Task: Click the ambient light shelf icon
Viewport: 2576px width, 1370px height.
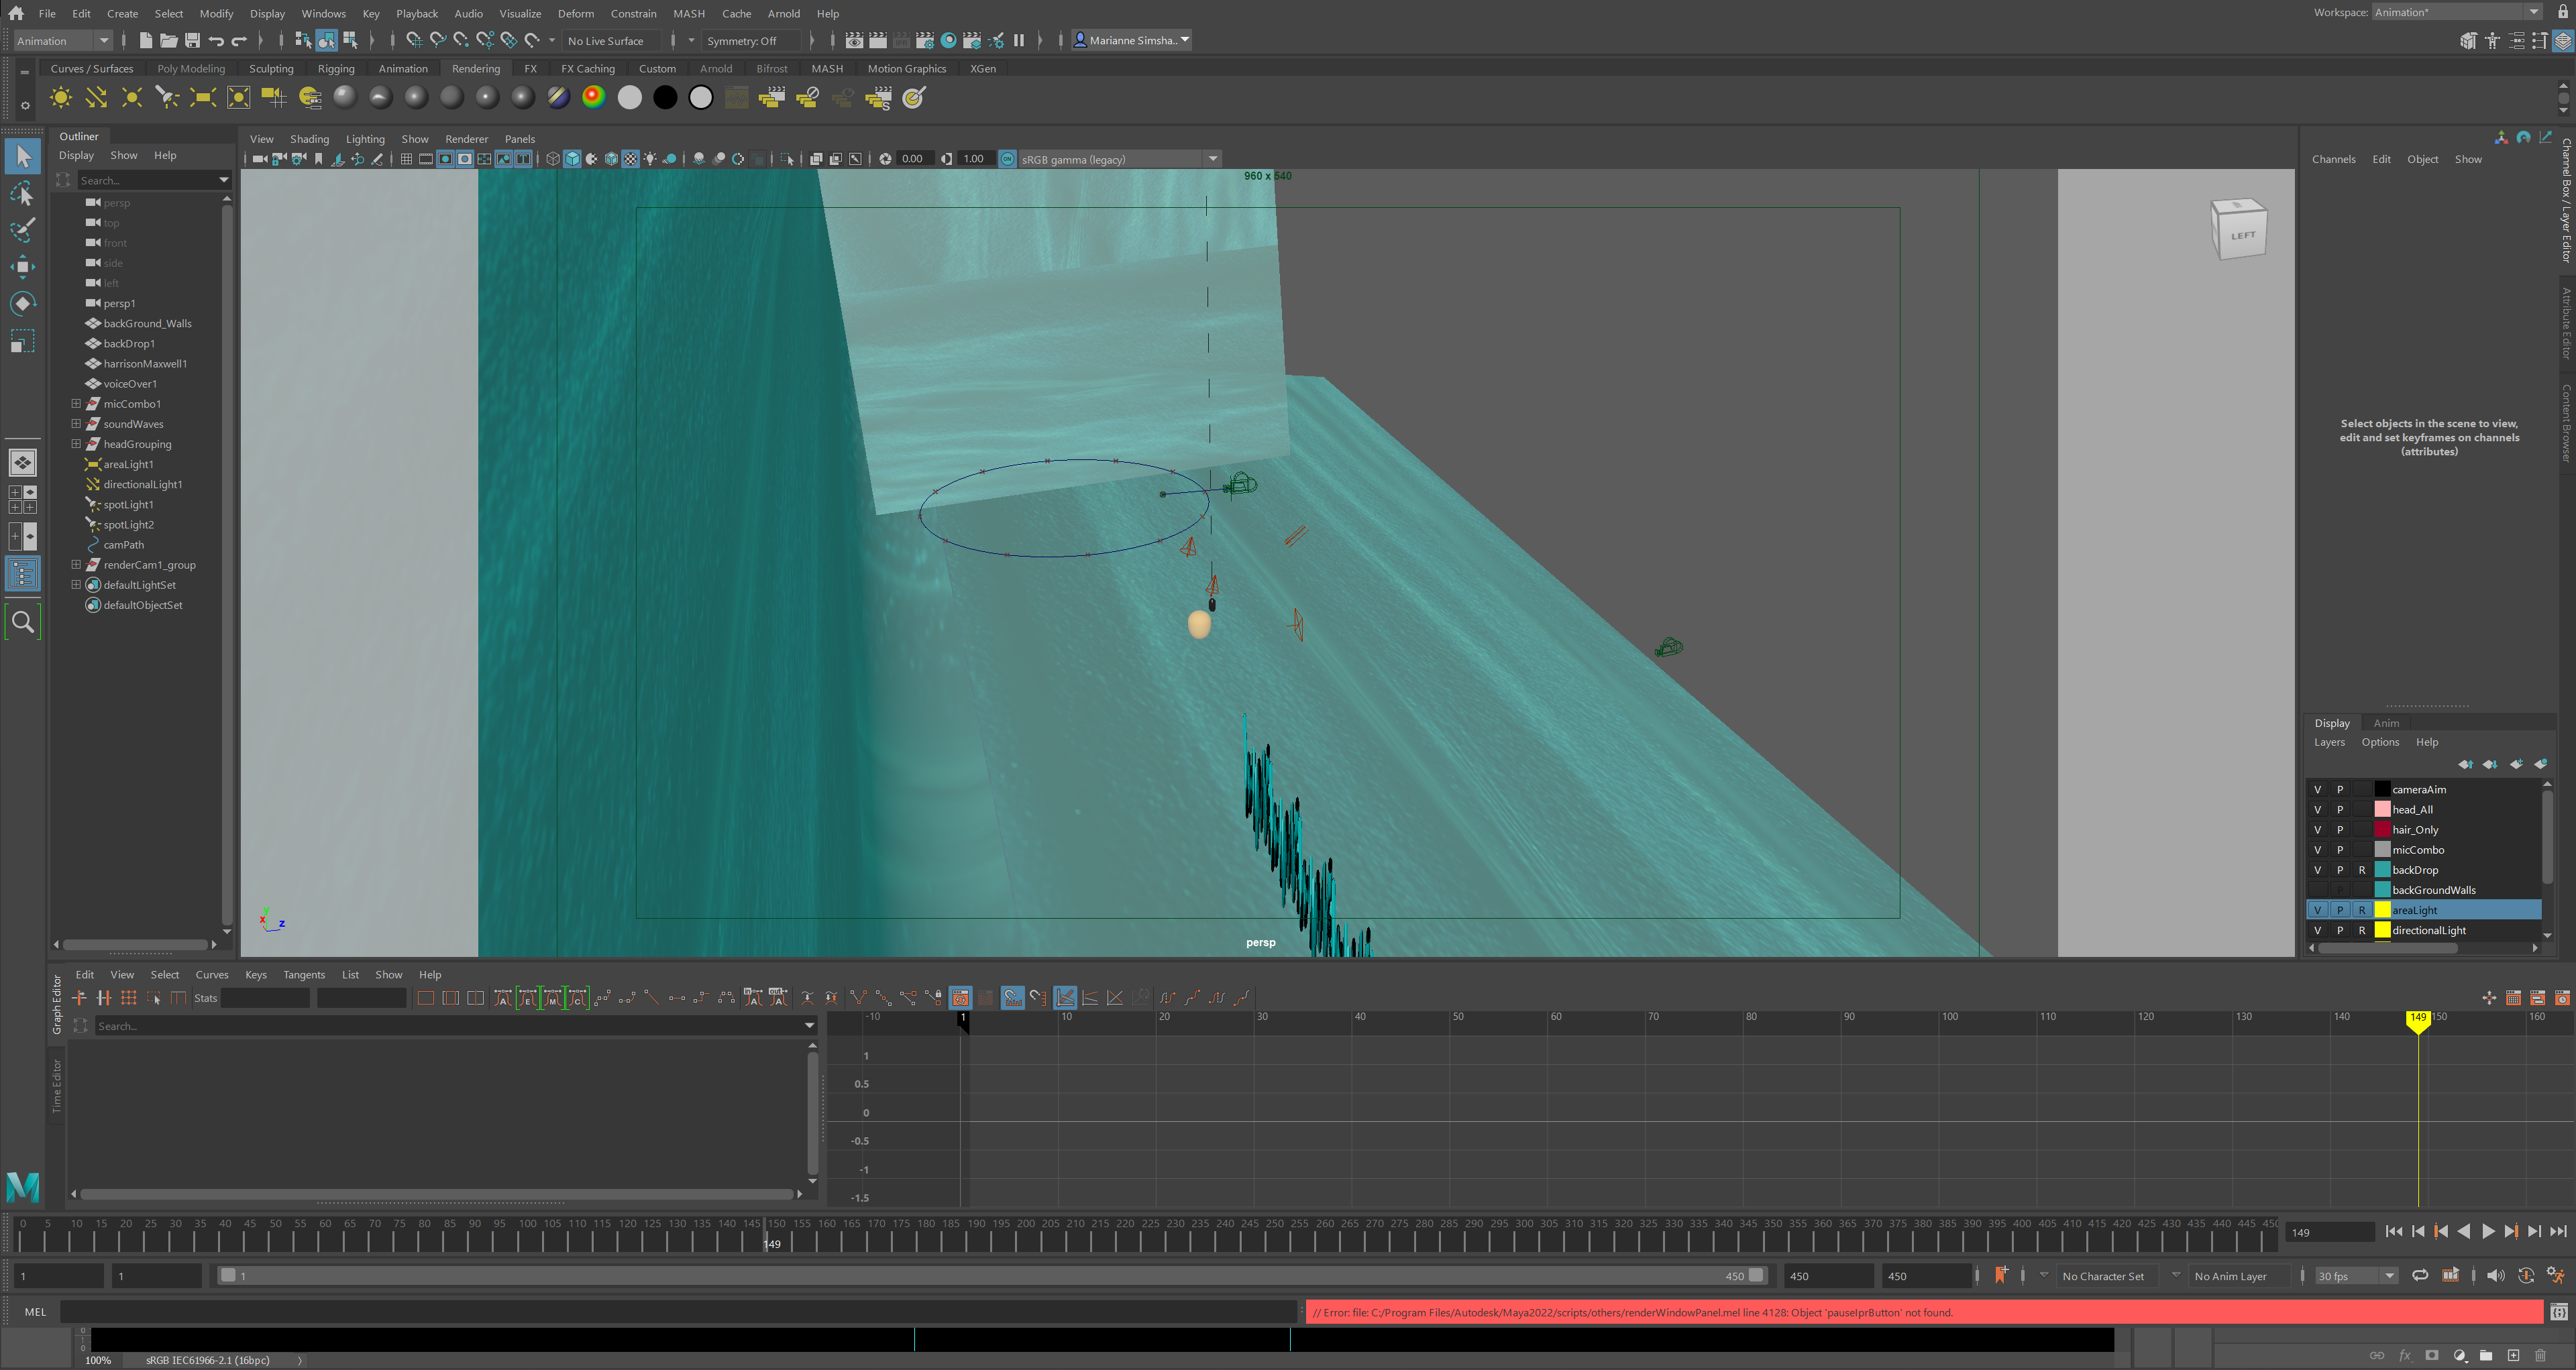Action: click(61, 98)
